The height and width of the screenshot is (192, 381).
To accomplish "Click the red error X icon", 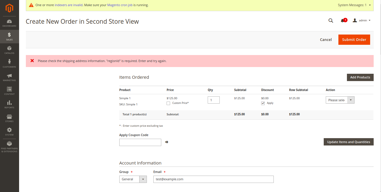I will tap(32, 61).
